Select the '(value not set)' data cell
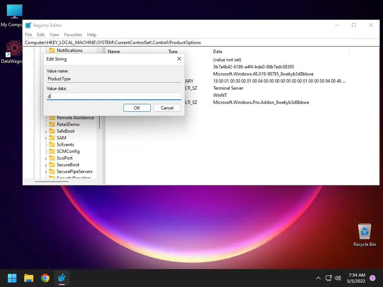Screen dimensions: 383x287 click(227, 60)
